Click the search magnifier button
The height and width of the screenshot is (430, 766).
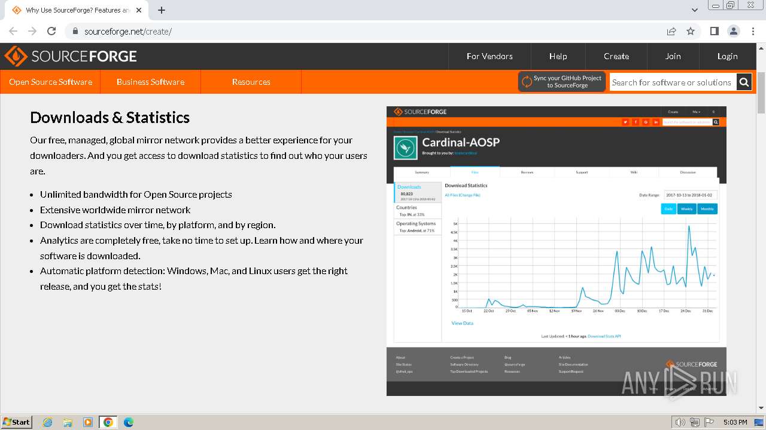tap(744, 82)
